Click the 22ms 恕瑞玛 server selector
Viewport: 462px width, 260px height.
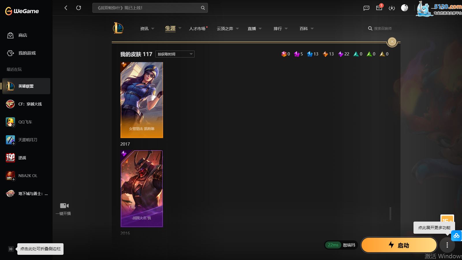click(x=341, y=245)
